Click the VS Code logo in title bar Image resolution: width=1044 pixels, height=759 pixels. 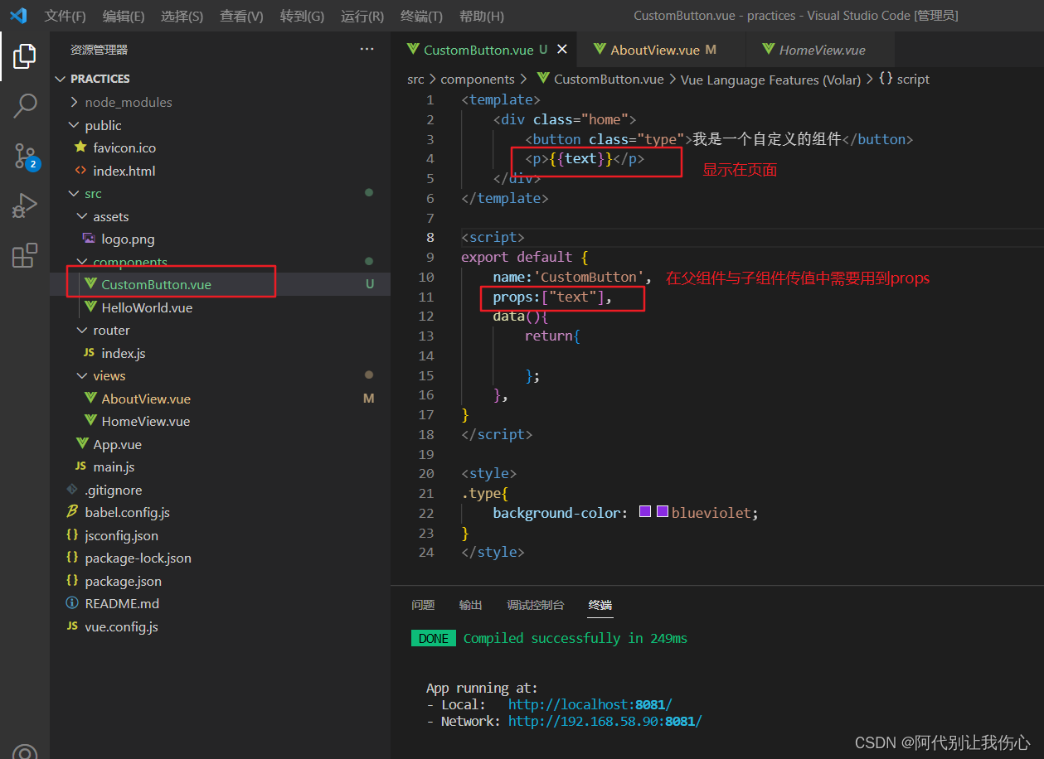pyautogui.click(x=18, y=16)
